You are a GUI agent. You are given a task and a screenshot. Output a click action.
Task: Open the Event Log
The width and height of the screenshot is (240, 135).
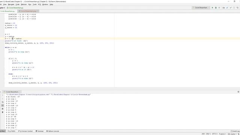(x=235, y=131)
